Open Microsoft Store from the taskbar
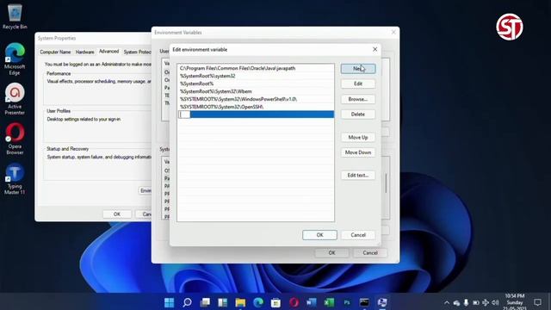 click(x=275, y=302)
